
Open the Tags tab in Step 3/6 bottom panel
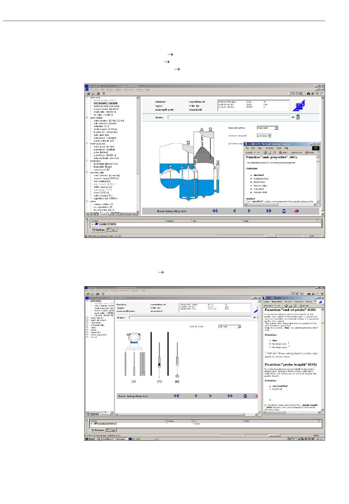tap(111, 430)
